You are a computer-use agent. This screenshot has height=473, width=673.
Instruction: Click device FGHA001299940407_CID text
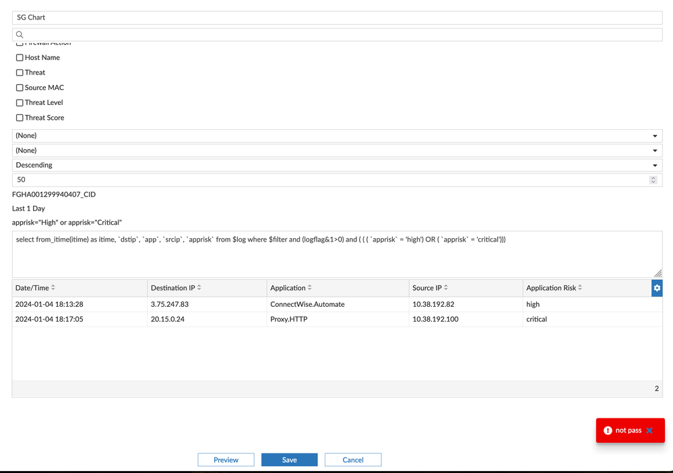(x=54, y=194)
